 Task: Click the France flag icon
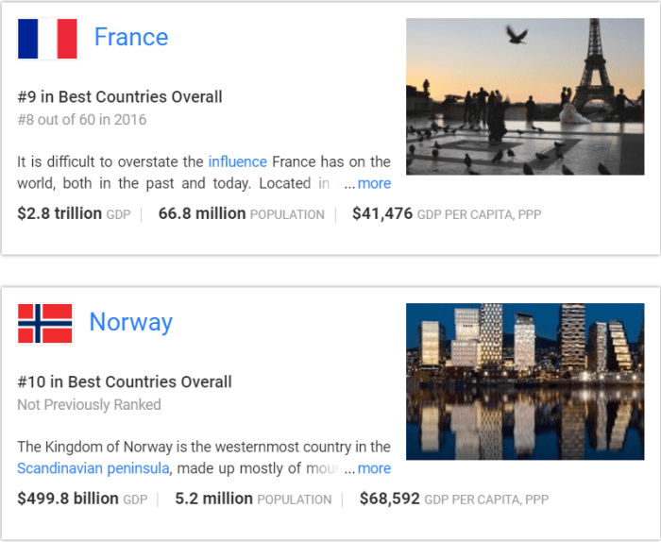47,39
